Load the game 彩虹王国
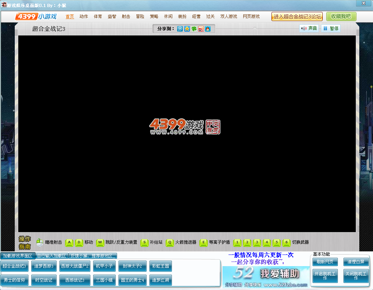This screenshot has height=290, width=373. point(161,266)
